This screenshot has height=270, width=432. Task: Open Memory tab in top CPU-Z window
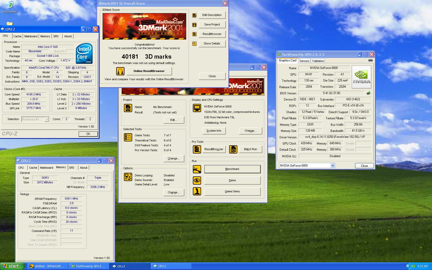click(x=45, y=36)
